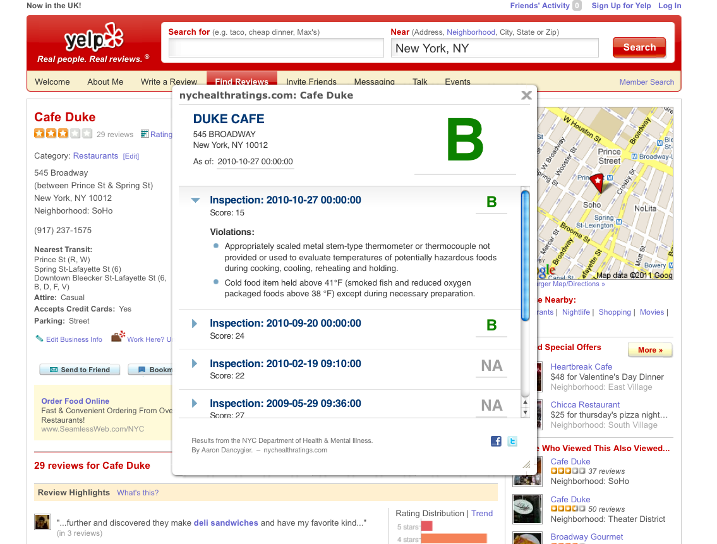Open Heartbreak Cafe offer thumbnail

pos(538,377)
